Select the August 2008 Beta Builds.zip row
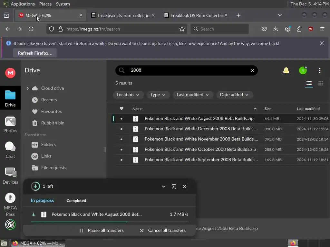The image size is (330, 247). point(220,119)
